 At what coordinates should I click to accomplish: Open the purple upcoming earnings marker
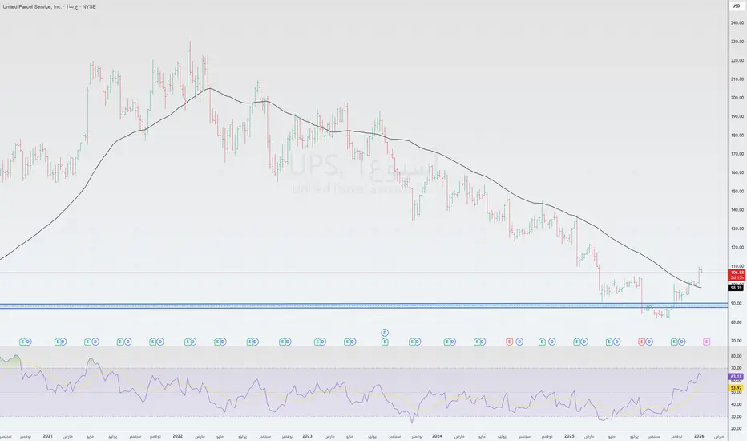point(706,342)
